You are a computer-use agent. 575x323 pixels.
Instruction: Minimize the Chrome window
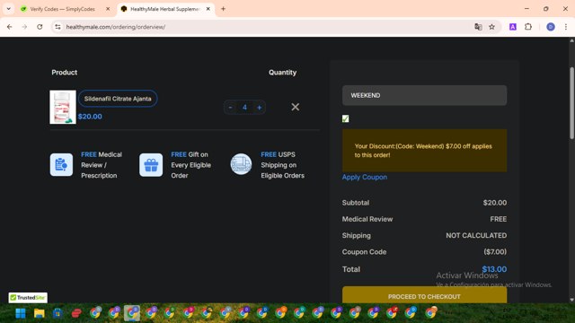click(x=526, y=9)
